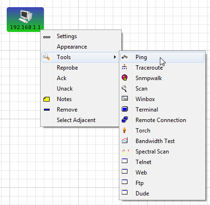Start Bandwidth Test entry
Viewport: 210px width, 205px height.
[x=162, y=141]
